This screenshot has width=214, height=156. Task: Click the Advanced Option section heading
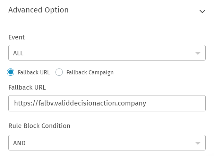[x=38, y=10]
